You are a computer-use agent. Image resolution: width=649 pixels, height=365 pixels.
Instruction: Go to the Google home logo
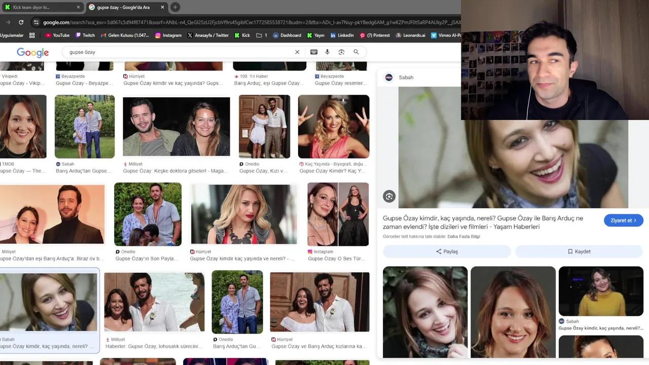point(32,52)
